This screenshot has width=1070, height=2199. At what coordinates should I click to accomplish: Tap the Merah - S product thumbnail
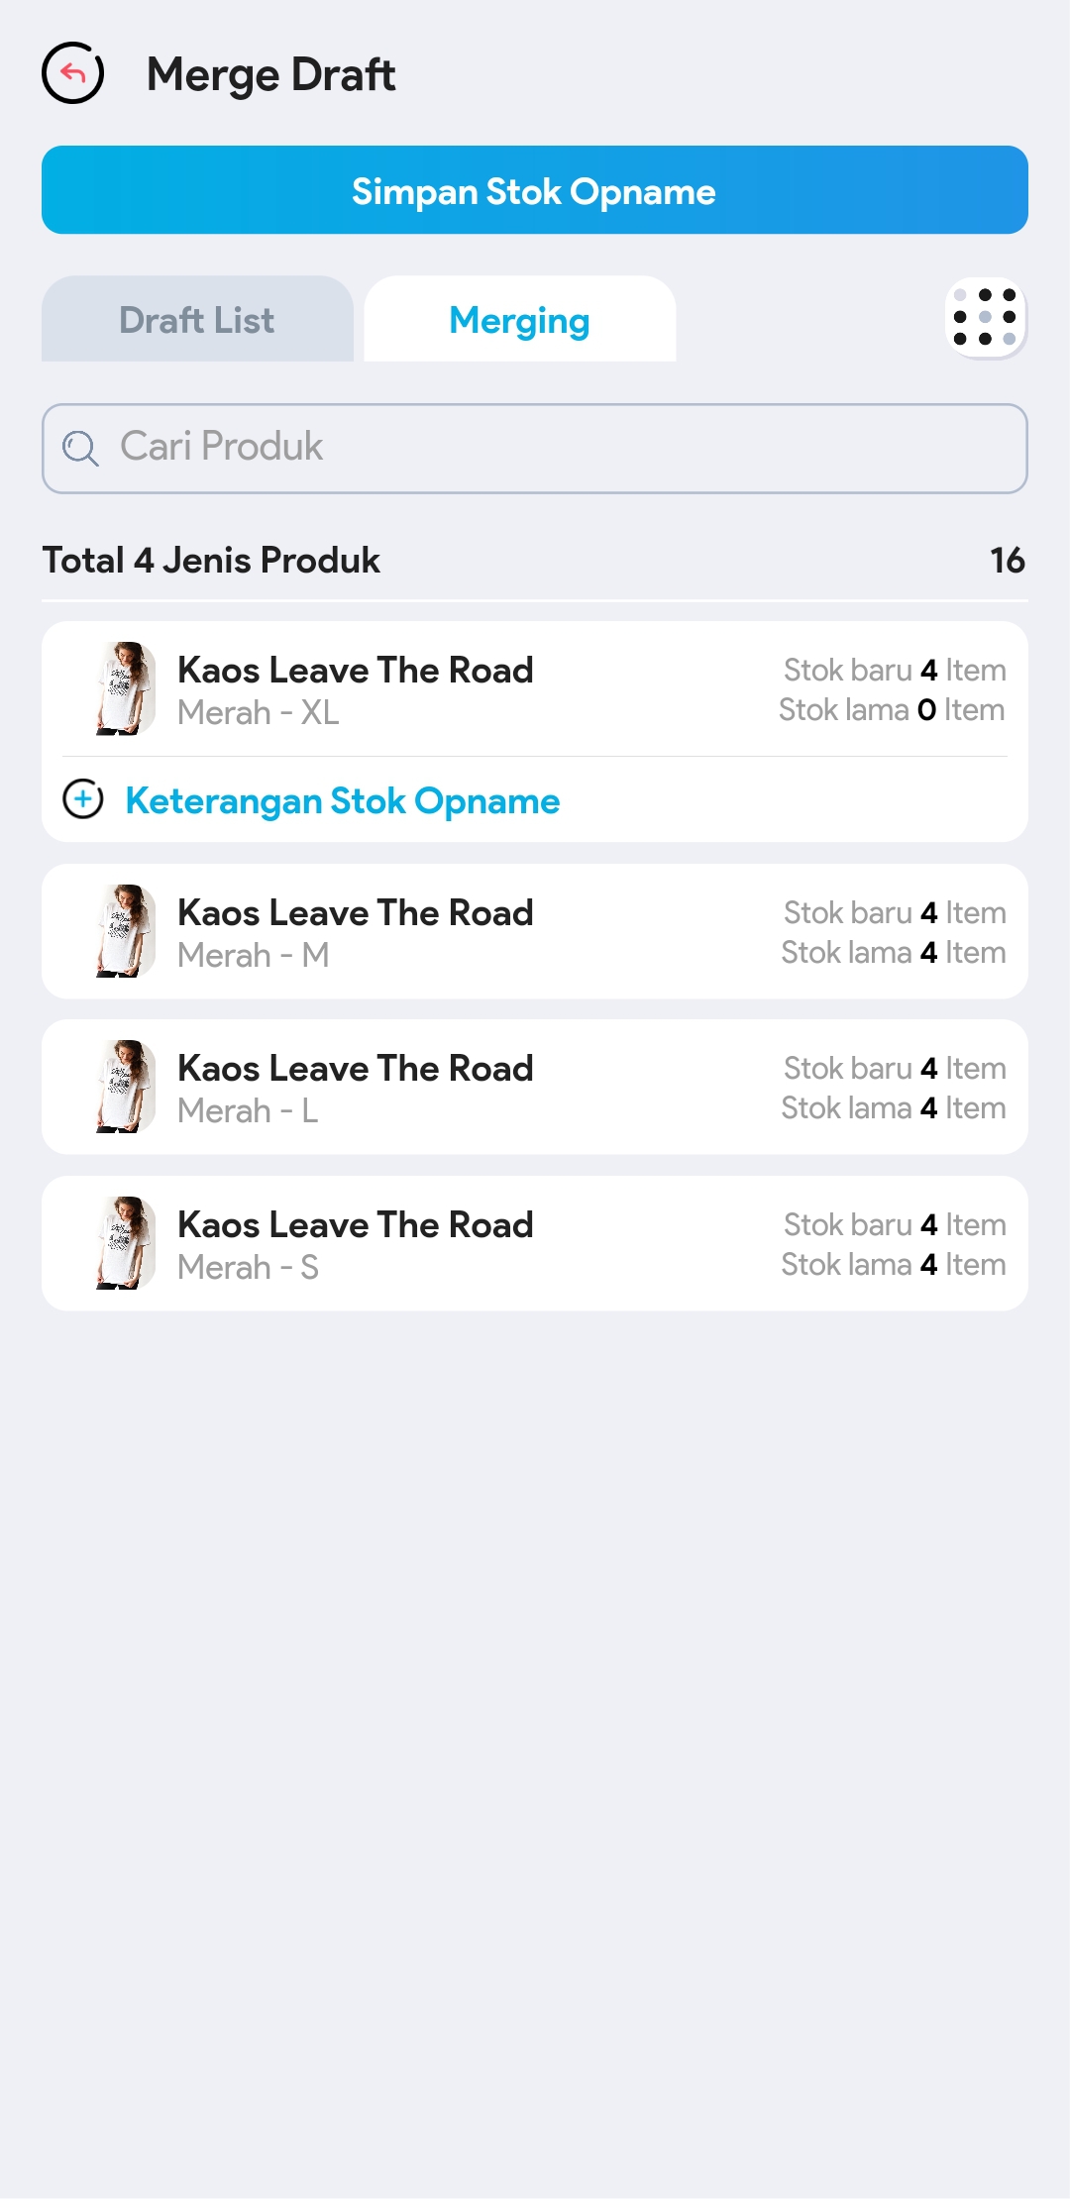125,1243
